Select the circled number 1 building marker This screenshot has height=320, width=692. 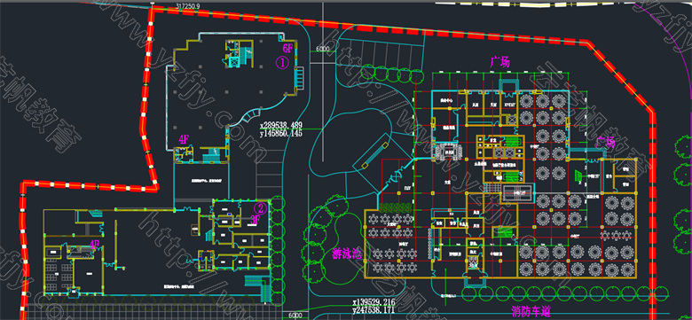(x=282, y=63)
